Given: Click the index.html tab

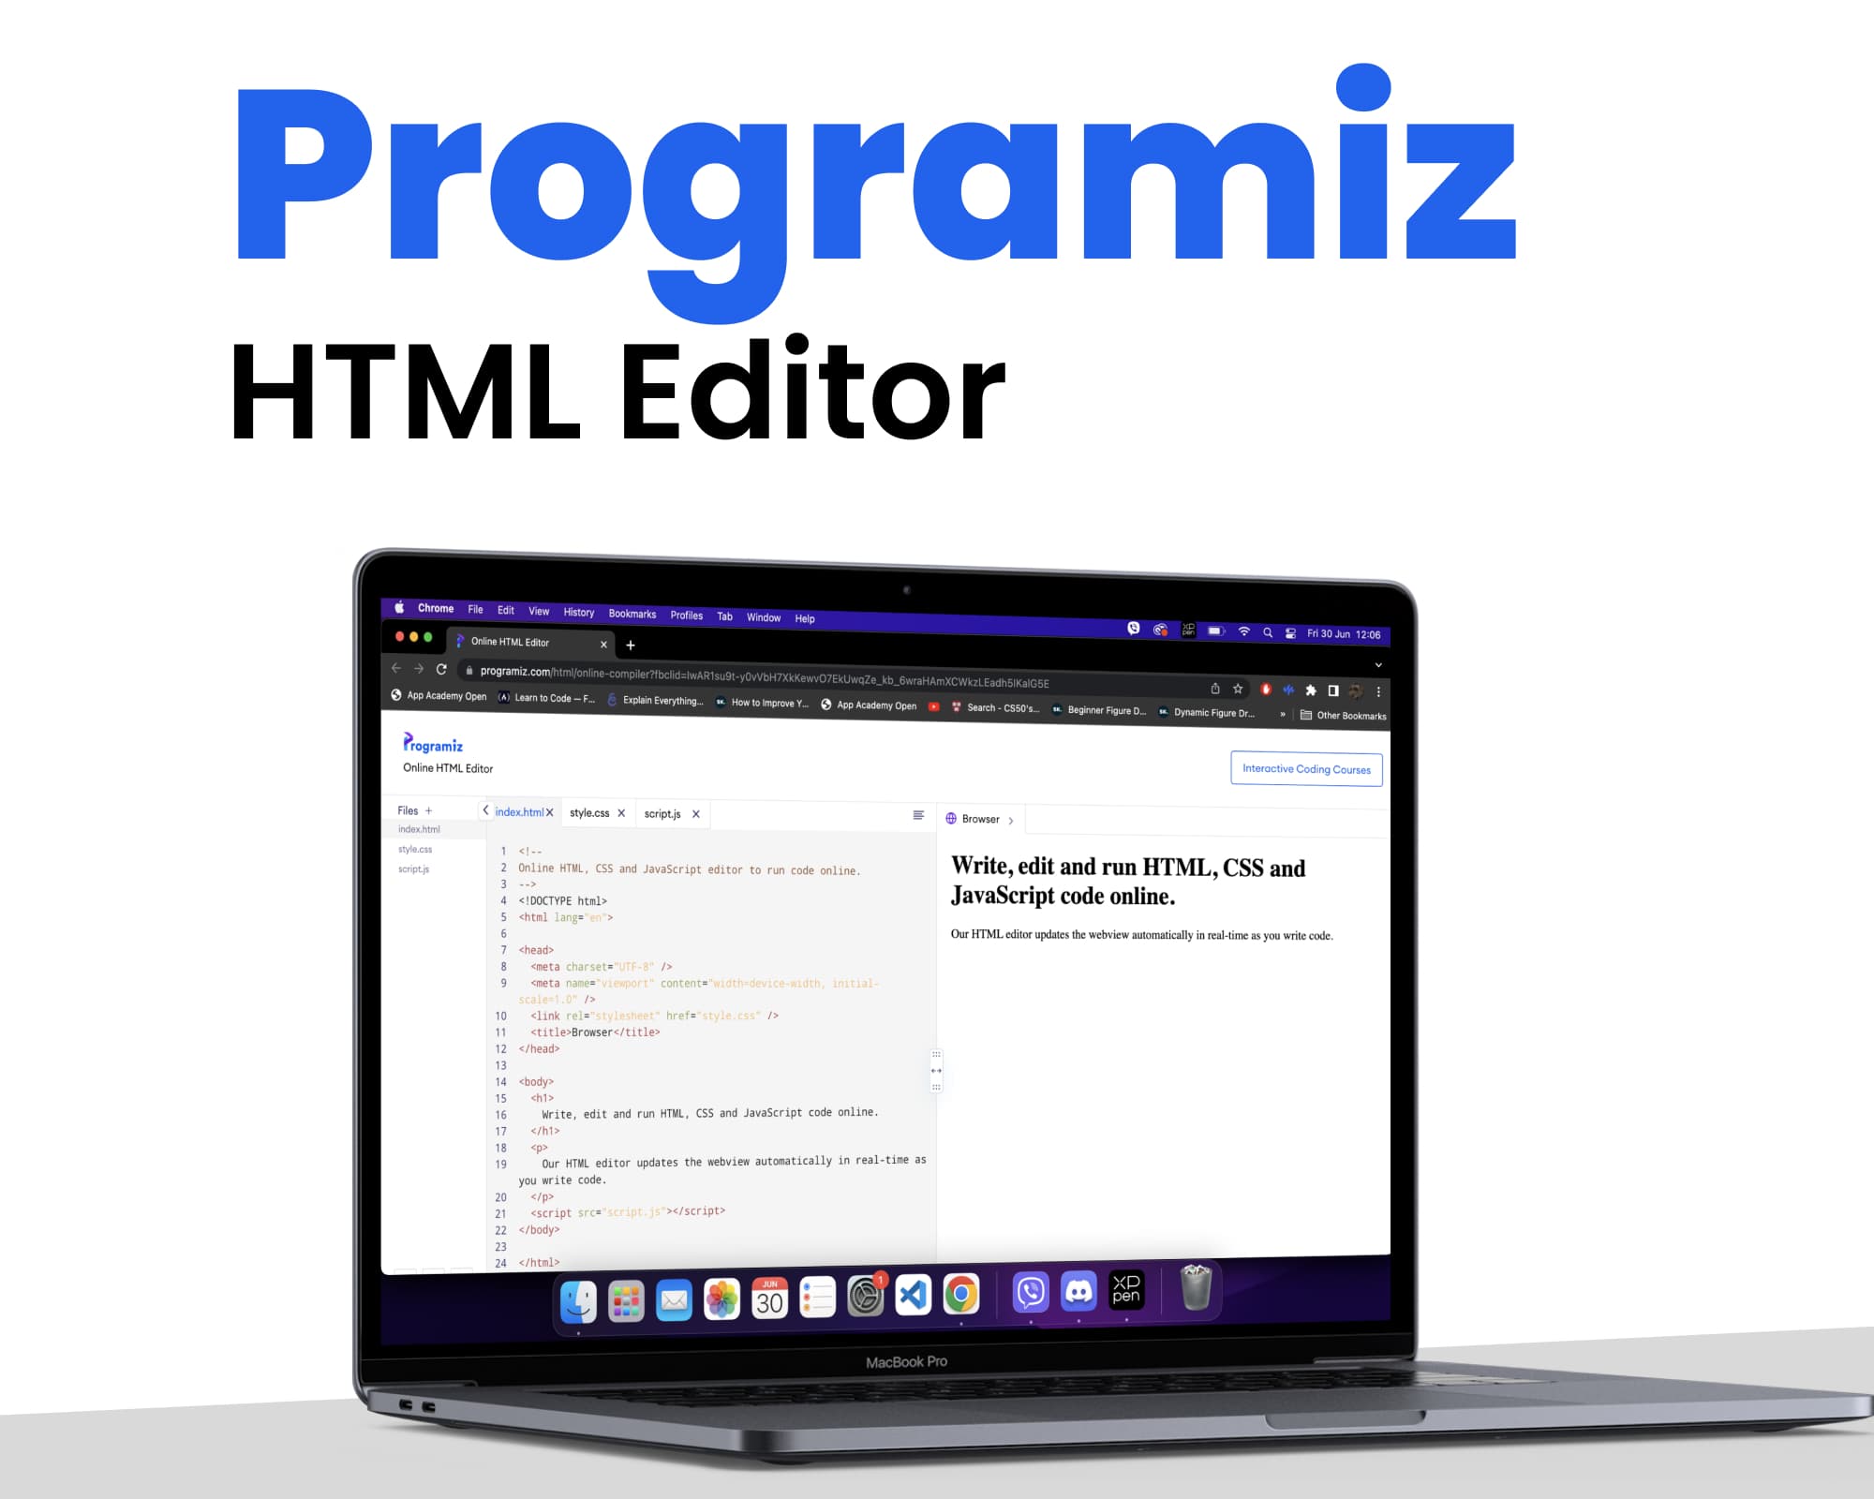Looking at the screenshot, I should pyautogui.click(x=520, y=810).
